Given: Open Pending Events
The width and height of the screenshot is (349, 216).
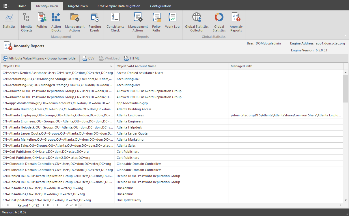Looking at the screenshot, I should click(x=95, y=23).
